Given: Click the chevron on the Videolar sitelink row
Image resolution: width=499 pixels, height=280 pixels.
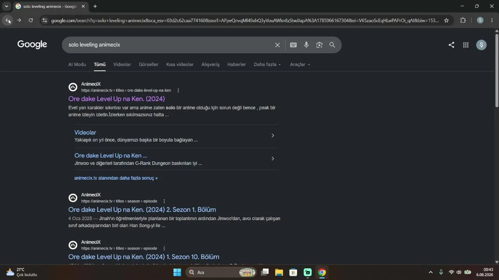Looking at the screenshot, I should pos(273,135).
